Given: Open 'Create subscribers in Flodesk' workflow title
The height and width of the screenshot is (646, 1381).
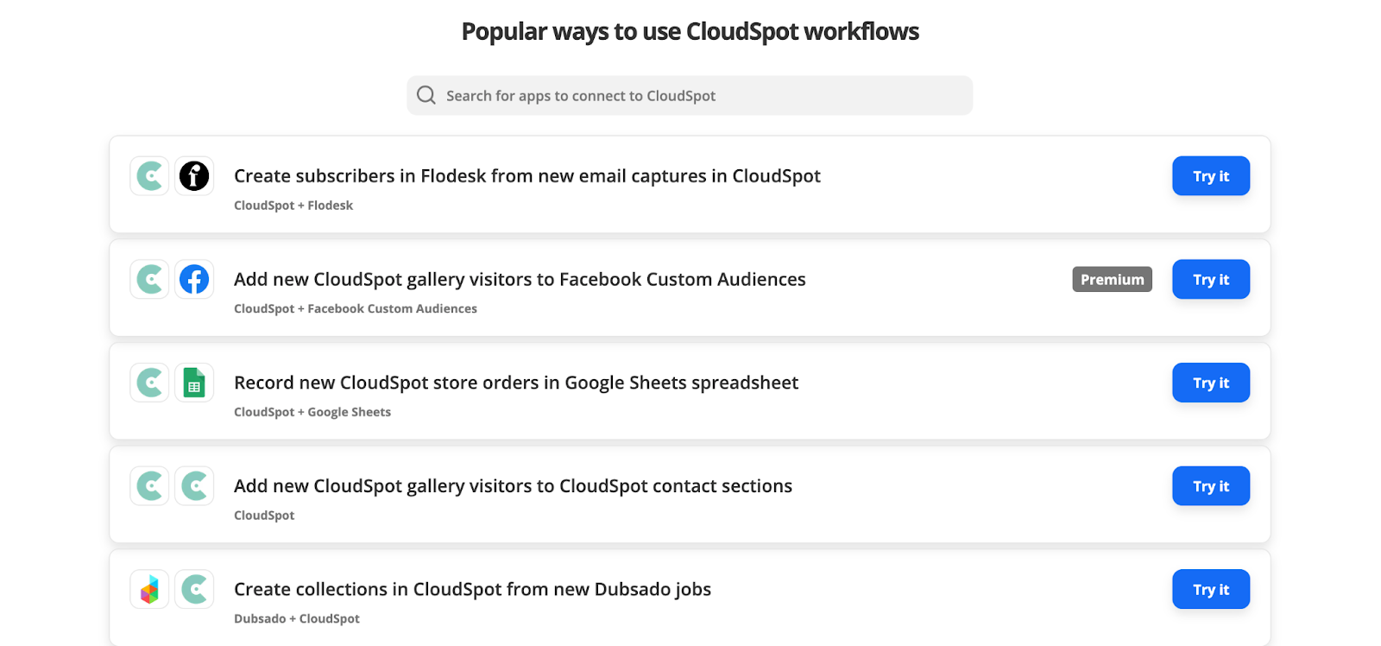Looking at the screenshot, I should pos(527,176).
